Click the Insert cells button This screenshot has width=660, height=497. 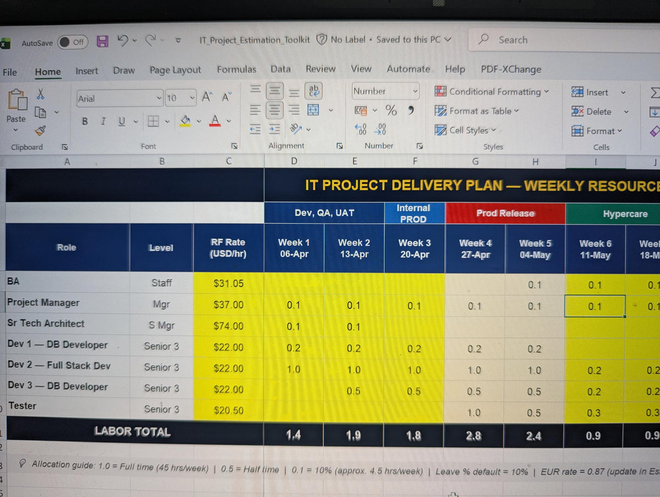(x=590, y=92)
